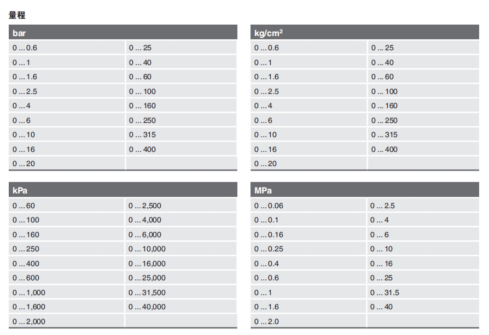
Task: Click 0 ... 400 in the kg/cm² table
Action: (385, 149)
